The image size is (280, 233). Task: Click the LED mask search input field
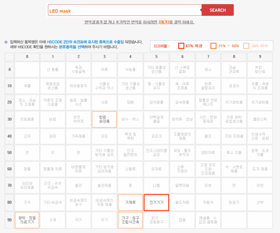click(x=122, y=10)
